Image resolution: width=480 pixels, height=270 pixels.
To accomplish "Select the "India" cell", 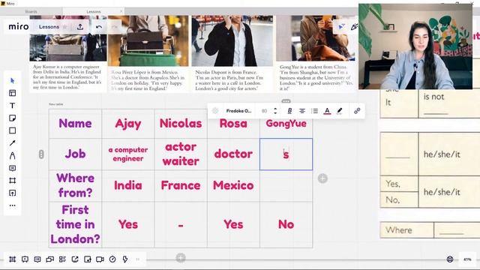I will (x=128, y=185).
